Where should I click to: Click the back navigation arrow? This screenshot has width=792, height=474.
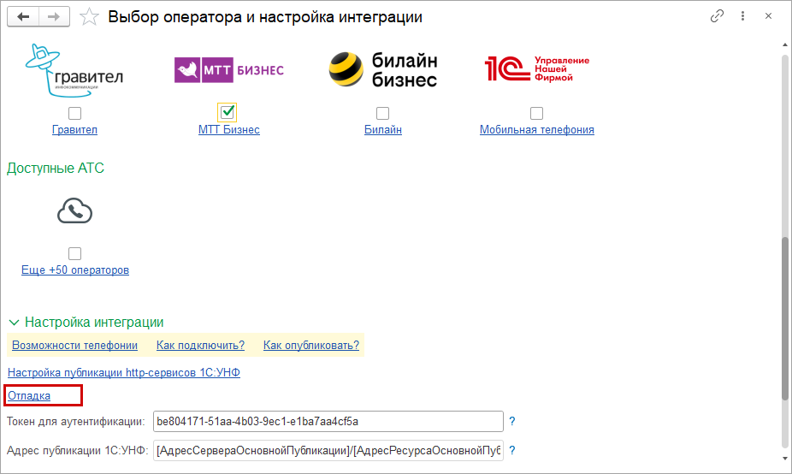click(x=23, y=17)
